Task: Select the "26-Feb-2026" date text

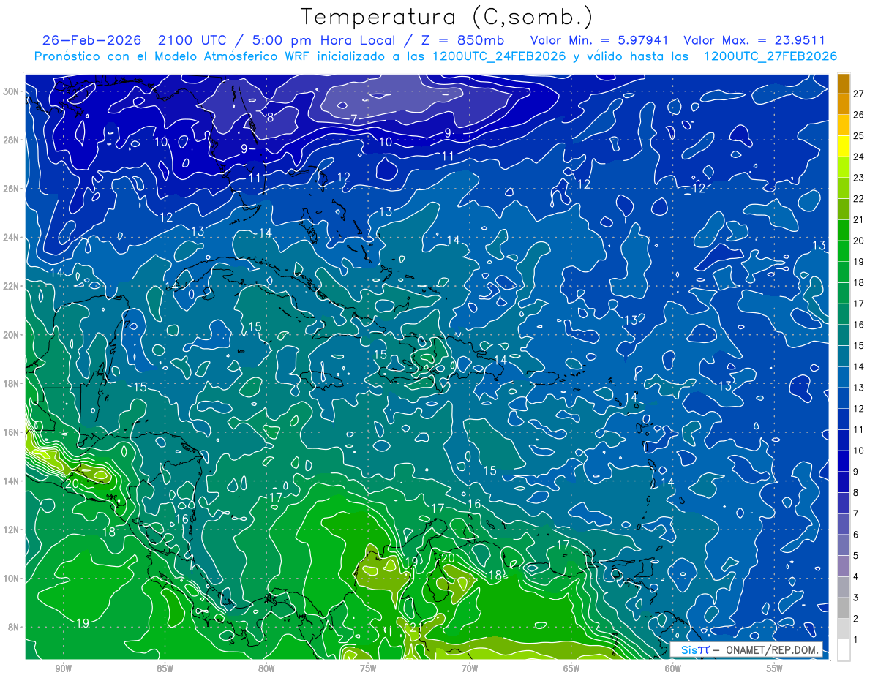Action: coord(91,40)
